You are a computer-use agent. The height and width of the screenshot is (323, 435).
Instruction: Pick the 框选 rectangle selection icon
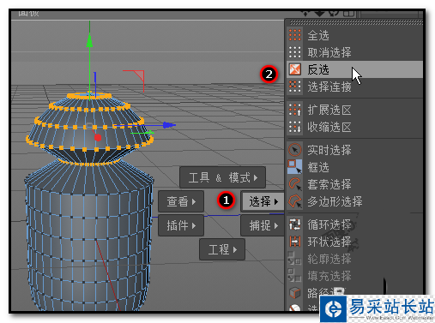[295, 167]
